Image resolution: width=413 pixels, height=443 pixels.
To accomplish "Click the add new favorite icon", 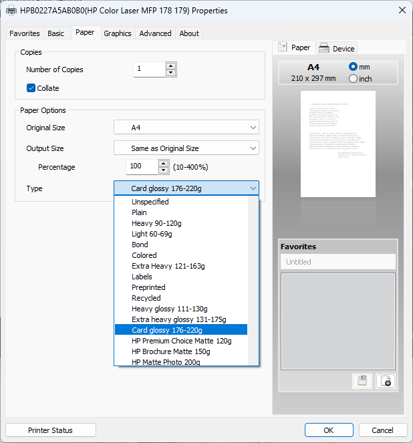I will [x=385, y=381].
